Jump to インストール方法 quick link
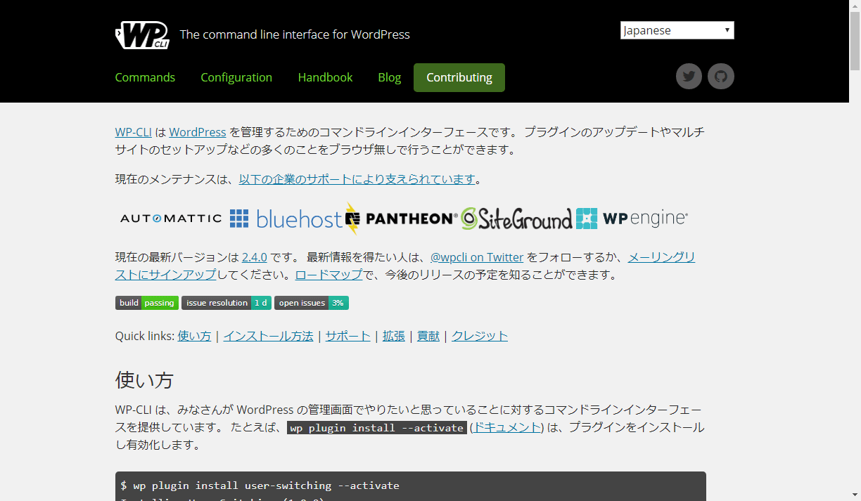Image resolution: width=861 pixels, height=501 pixels. click(x=268, y=336)
